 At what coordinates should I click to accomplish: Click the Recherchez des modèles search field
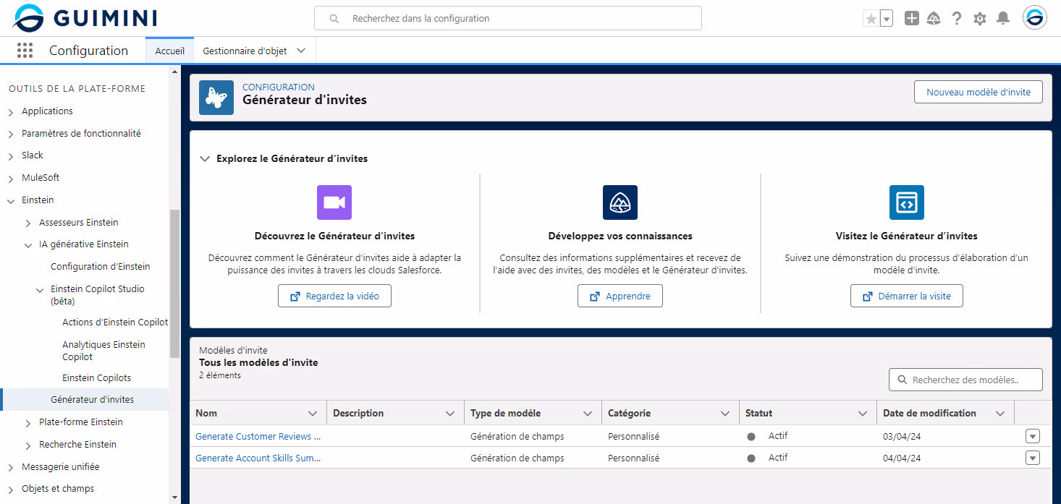pos(965,380)
